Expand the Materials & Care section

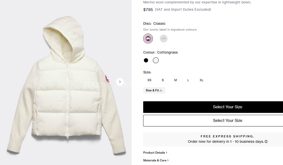click(156, 160)
